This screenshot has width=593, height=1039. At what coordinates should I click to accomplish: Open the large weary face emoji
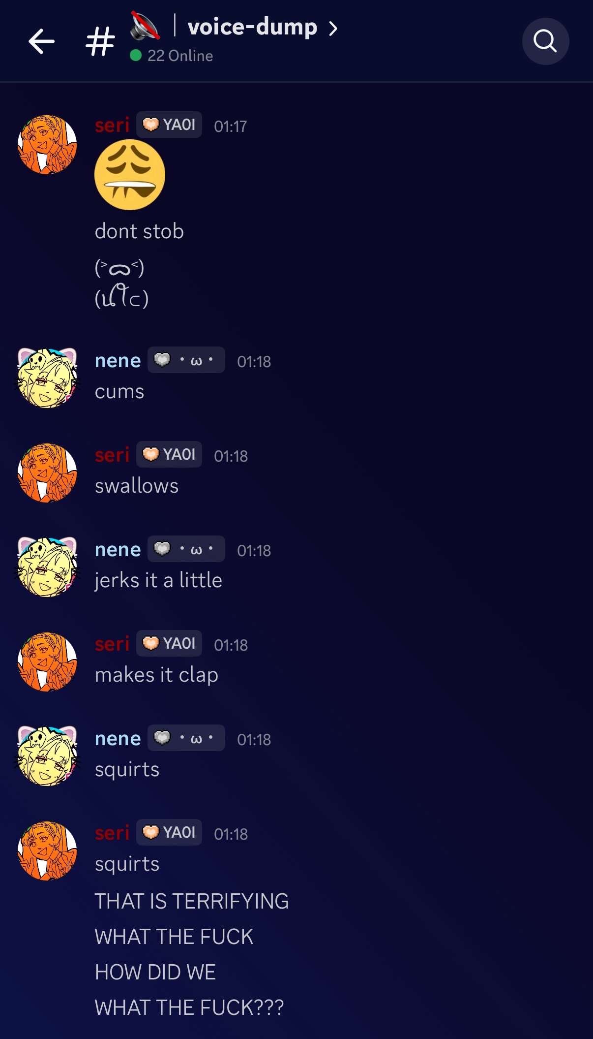pyautogui.click(x=130, y=175)
